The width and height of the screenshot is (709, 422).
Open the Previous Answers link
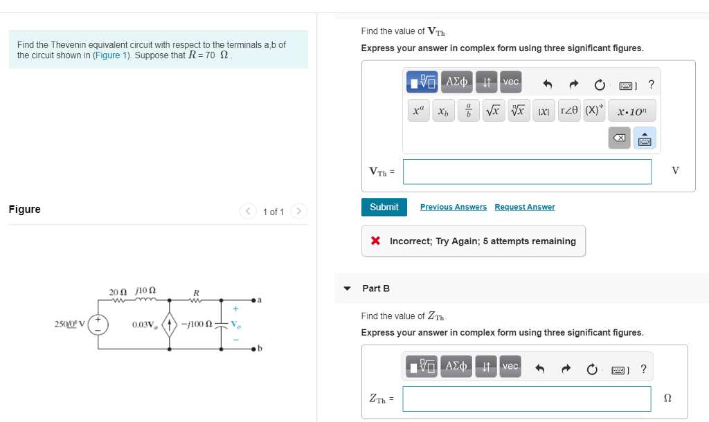[x=454, y=207]
